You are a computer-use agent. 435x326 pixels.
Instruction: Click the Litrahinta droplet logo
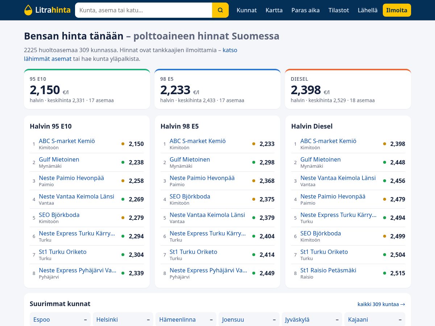point(47,10)
